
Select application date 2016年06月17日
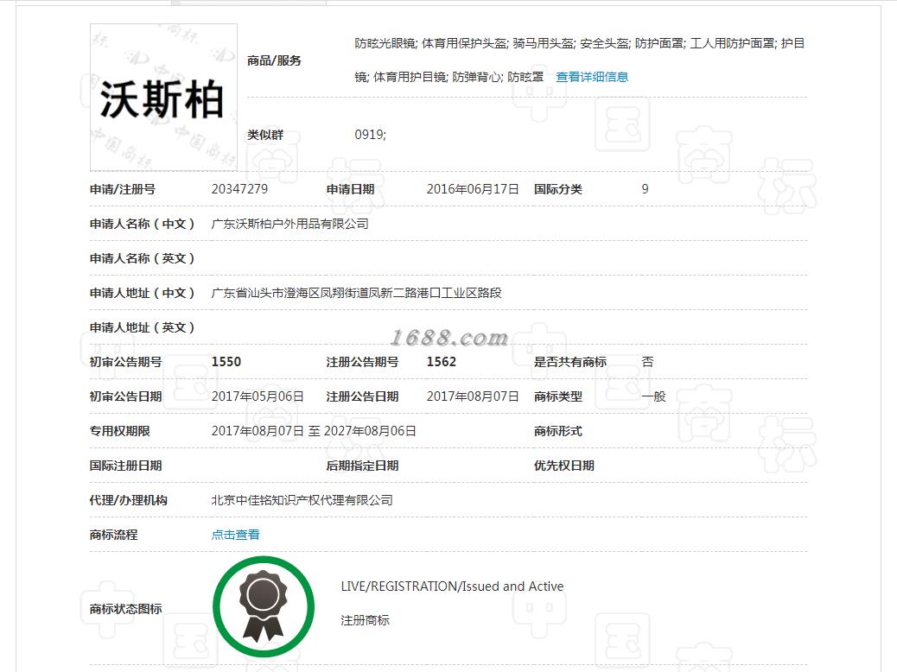click(473, 189)
